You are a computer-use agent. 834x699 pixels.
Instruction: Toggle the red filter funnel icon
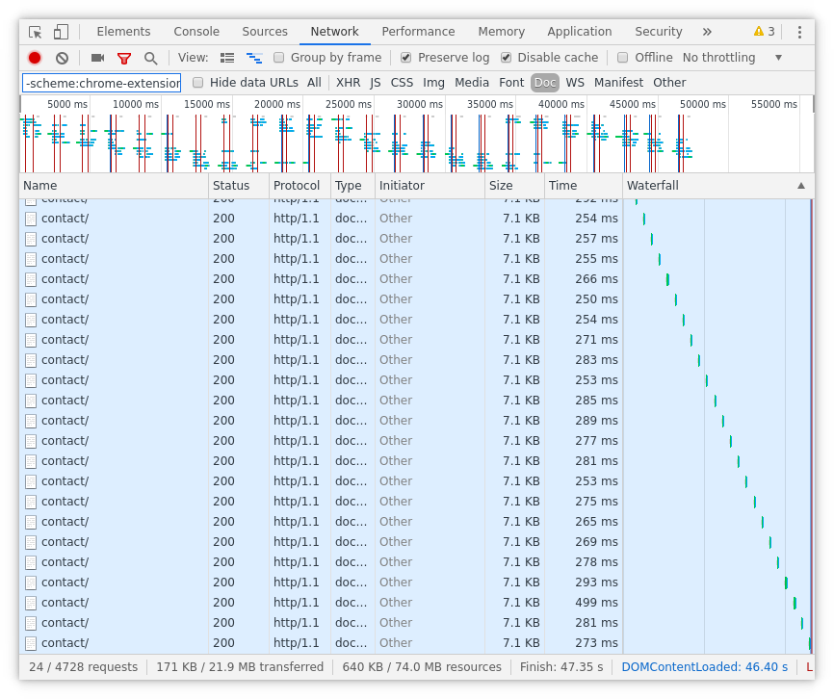pos(123,58)
